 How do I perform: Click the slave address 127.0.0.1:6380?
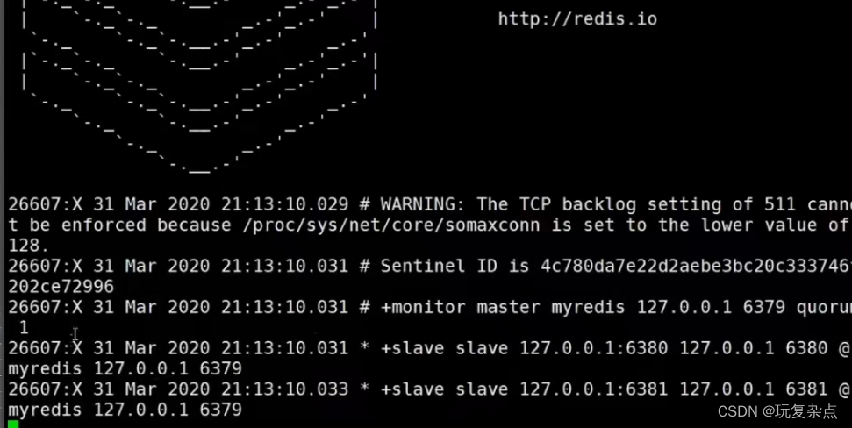coord(593,348)
